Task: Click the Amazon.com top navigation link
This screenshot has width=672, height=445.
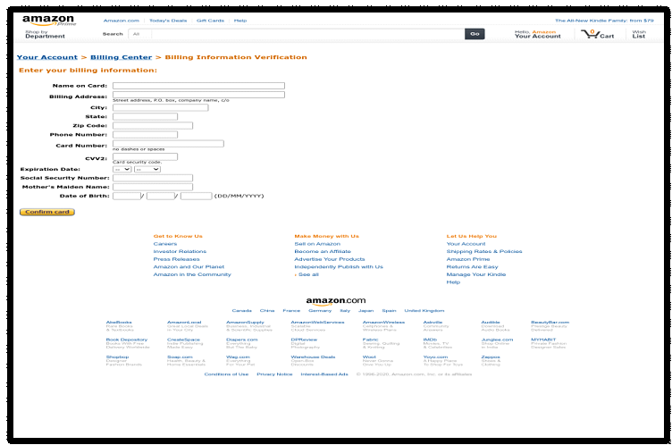Action: 122,21
